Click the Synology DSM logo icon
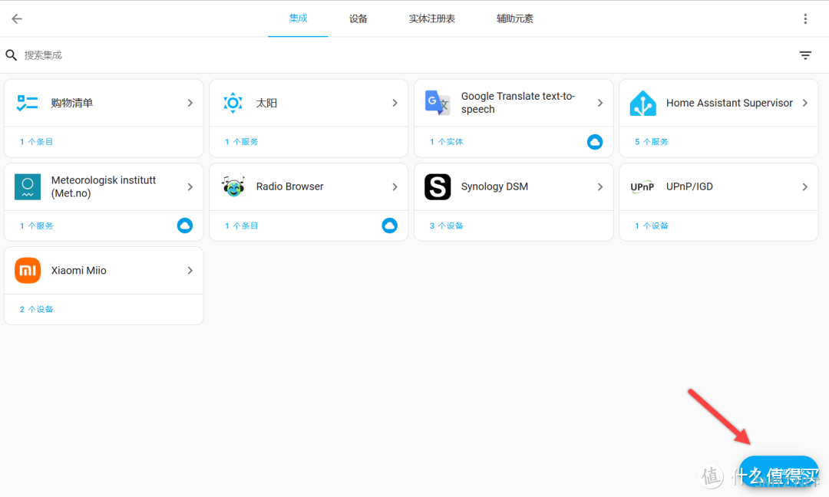 click(438, 186)
